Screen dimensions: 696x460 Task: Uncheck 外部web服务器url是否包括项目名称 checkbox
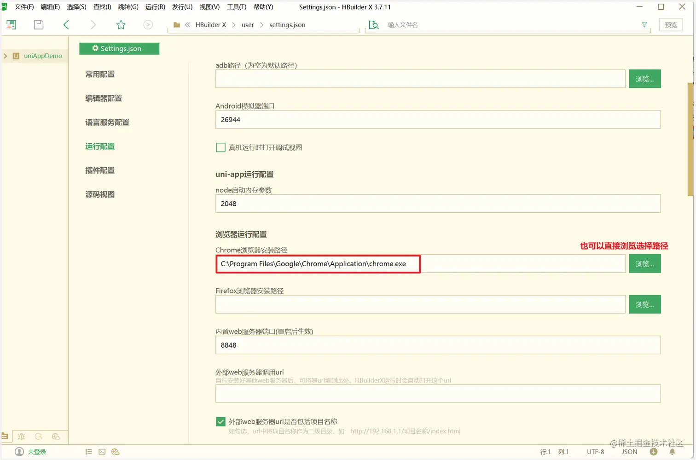pyautogui.click(x=220, y=422)
